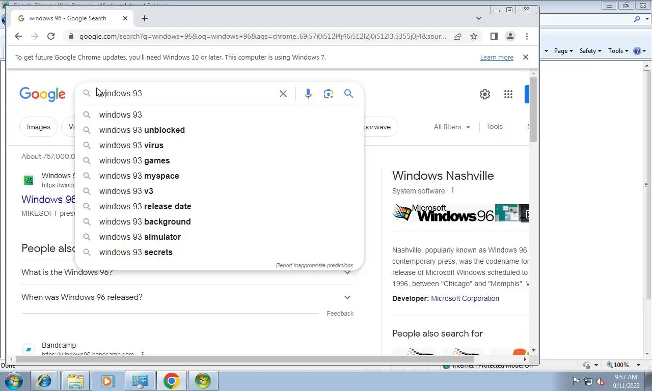View the Windows 96 logo image

coord(443,213)
